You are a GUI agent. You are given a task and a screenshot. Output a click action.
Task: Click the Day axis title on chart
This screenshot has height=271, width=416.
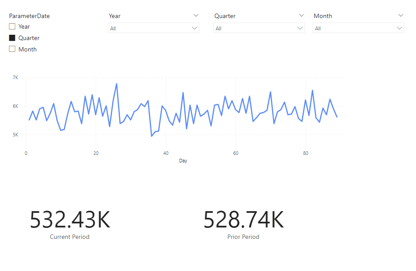pos(183,161)
